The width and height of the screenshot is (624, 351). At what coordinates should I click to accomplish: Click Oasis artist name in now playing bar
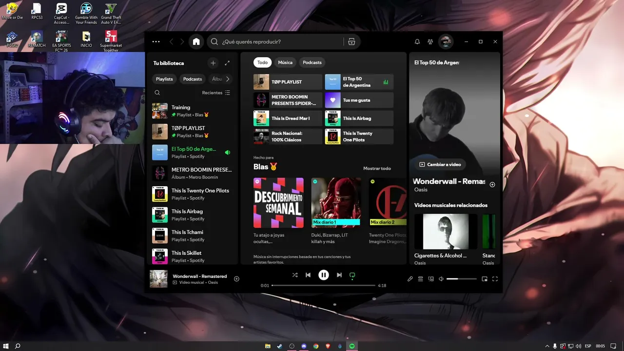[213, 283]
